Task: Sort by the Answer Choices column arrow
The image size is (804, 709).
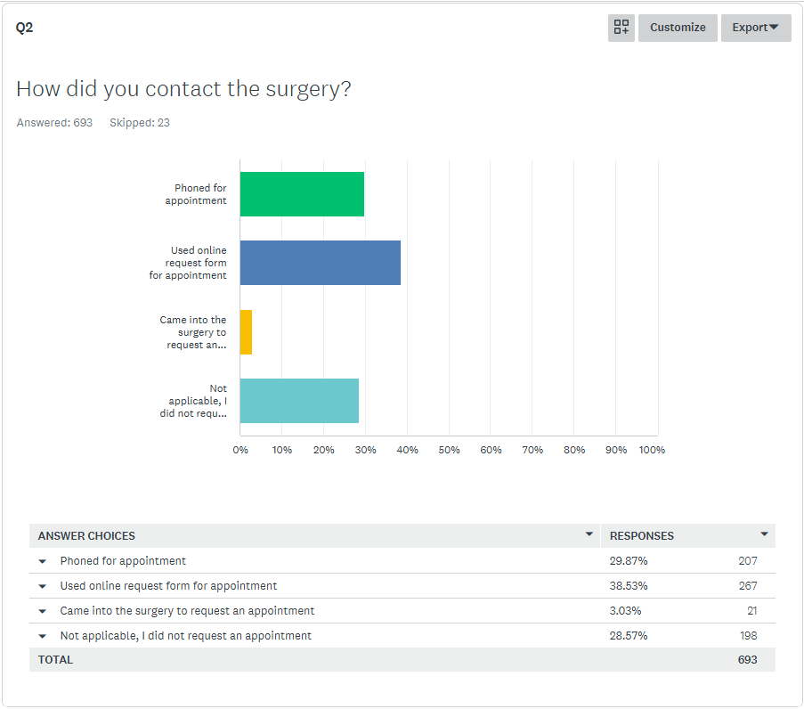Action: tap(589, 534)
